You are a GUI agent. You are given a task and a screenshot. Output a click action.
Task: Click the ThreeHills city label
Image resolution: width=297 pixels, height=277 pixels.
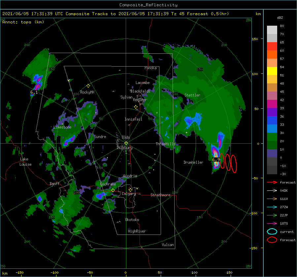point(166,144)
